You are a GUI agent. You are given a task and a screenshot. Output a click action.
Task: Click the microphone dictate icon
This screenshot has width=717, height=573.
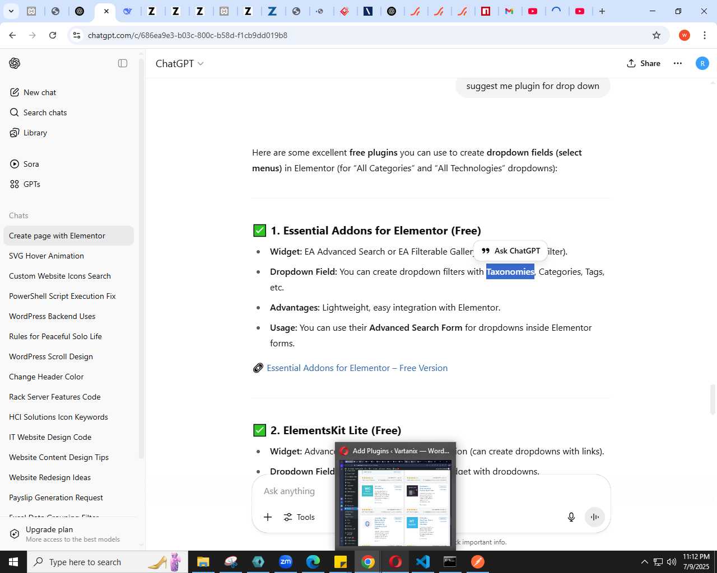(571, 517)
